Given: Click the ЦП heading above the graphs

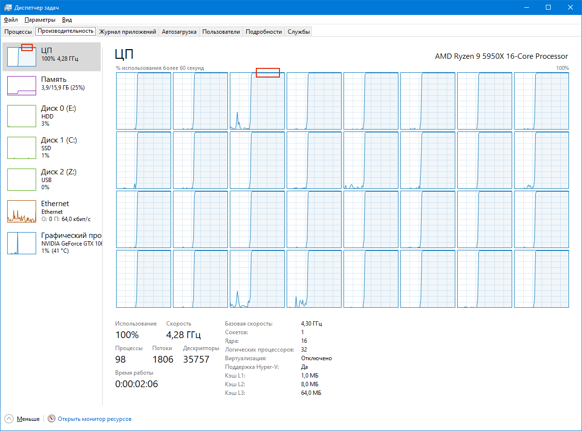Looking at the screenshot, I should tap(124, 53).
